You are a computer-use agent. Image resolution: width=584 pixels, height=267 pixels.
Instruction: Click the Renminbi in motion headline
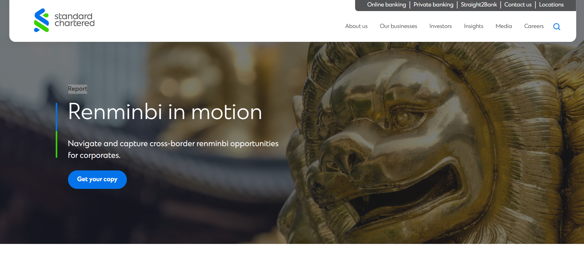pyautogui.click(x=165, y=112)
